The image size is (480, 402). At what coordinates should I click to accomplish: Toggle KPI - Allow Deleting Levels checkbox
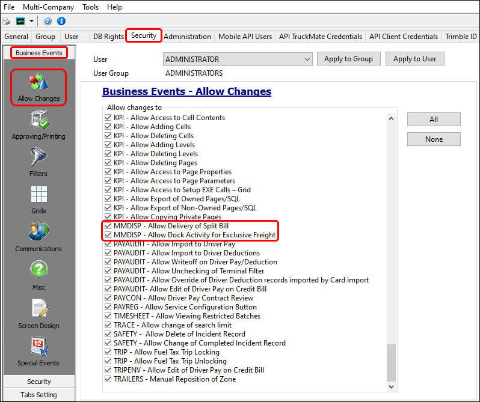coord(108,154)
